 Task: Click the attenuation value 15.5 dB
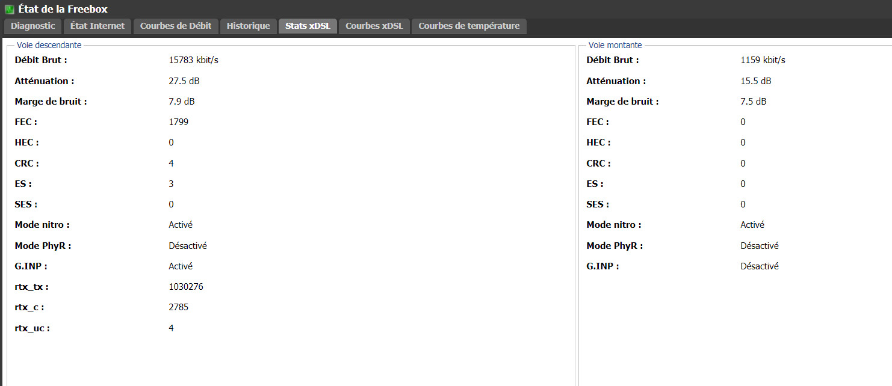click(x=755, y=81)
